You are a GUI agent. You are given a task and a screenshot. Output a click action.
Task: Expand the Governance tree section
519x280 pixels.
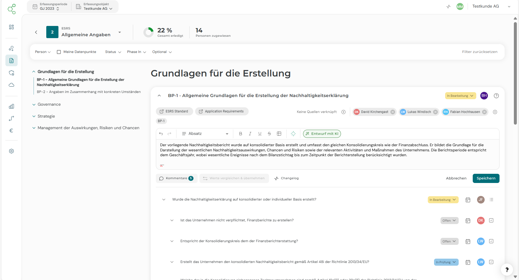49,104
